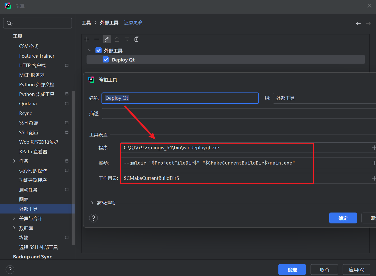The image size is (376, 276).
Task: Open the 组 combo box showing 外部工具
Action: point(324,98)
